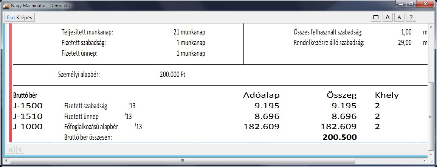Toggle the rectangle full-view icon

tap(376, 17)
